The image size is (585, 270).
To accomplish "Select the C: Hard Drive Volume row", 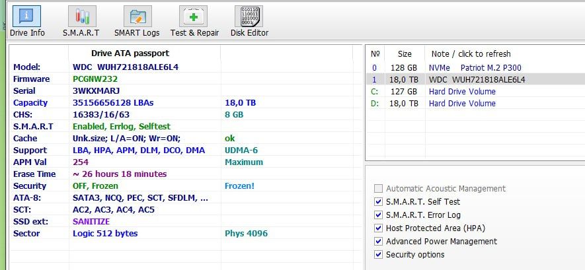I will coord(475,91).
